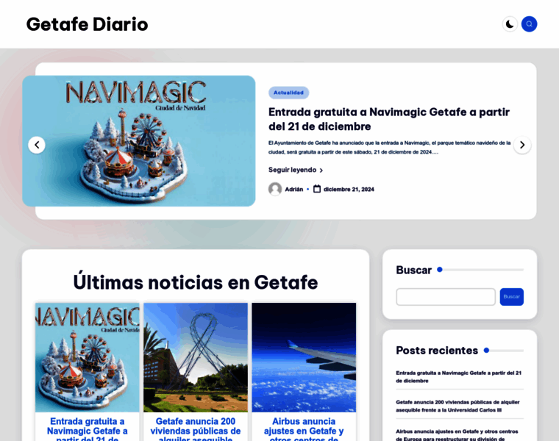The width and height of the screenshot is (559, 441).
Task: Open the large Navimagic slider image
Action: tap(139, 141)
